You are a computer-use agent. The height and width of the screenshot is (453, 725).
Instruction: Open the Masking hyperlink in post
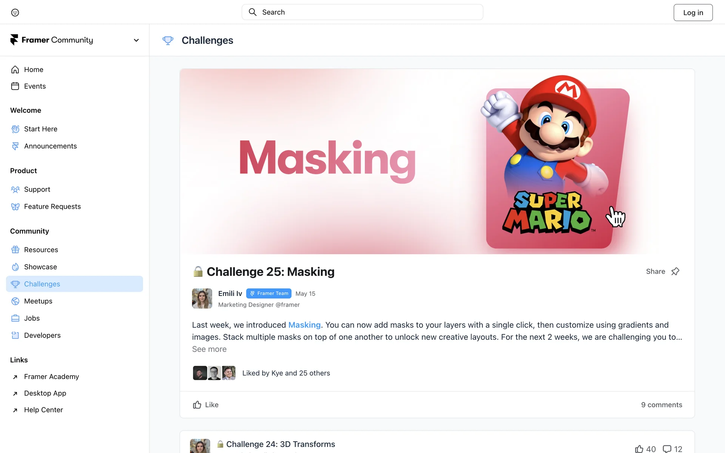click(304, 325)
